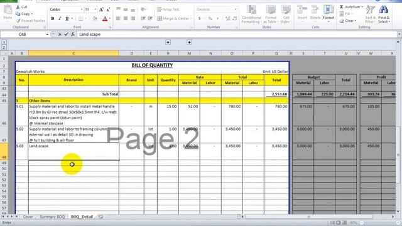The width and height of the screenshot is (402, 226).
Task: Click Decrease Decimal
Action: [234, 18]
